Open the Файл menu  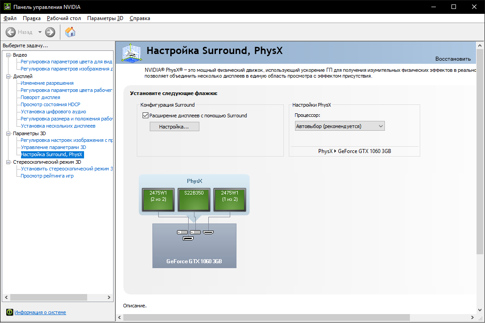tap(10, 18)
